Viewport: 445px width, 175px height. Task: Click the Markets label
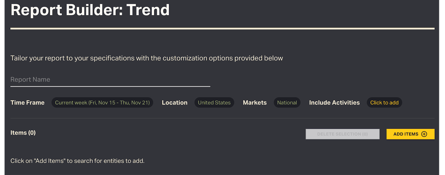tap(255, 103)
